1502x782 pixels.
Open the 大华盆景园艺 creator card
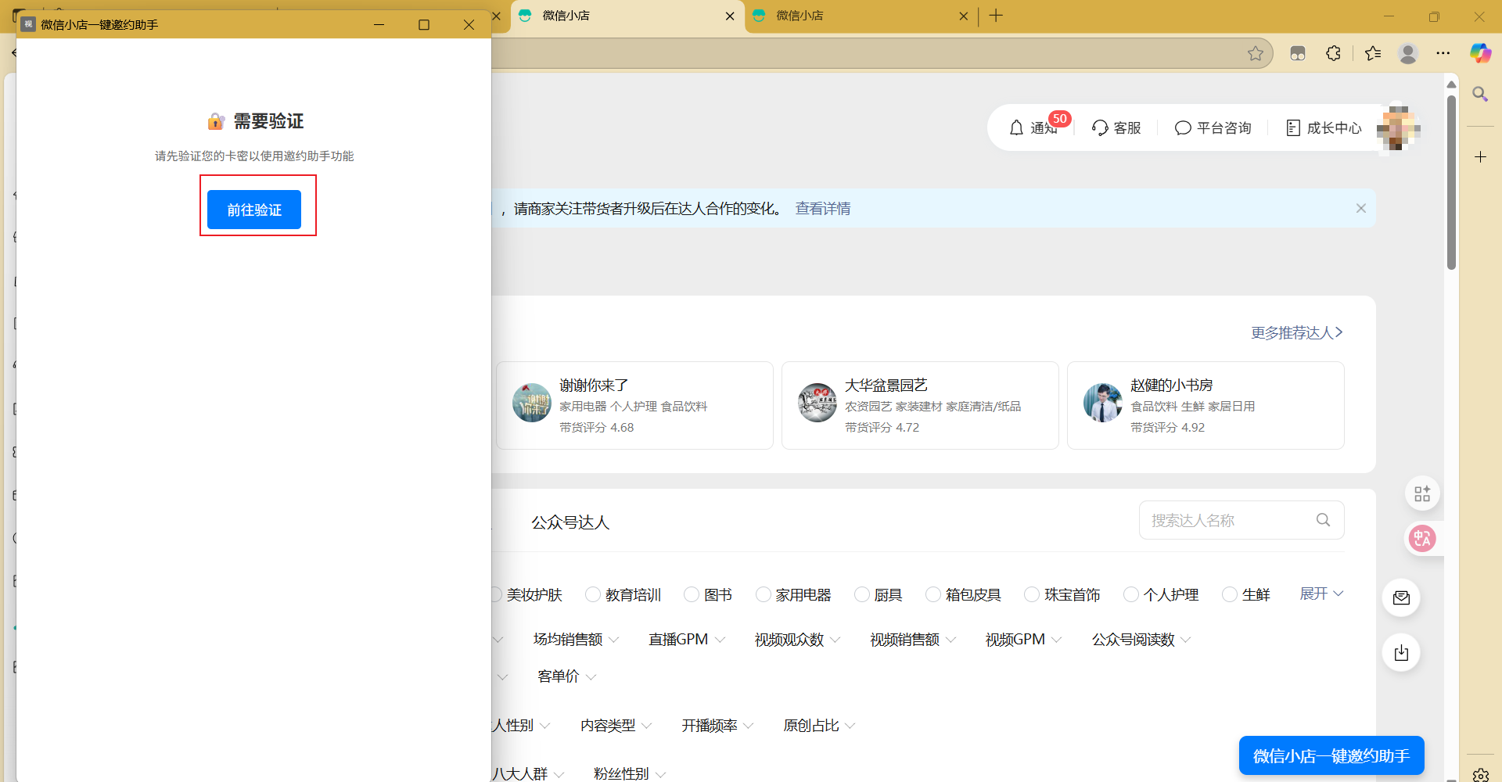(x=920, y=405)
